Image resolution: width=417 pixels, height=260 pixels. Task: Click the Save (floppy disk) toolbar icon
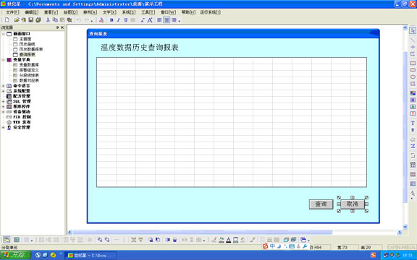pyautogui.click(x=31, y=20)
